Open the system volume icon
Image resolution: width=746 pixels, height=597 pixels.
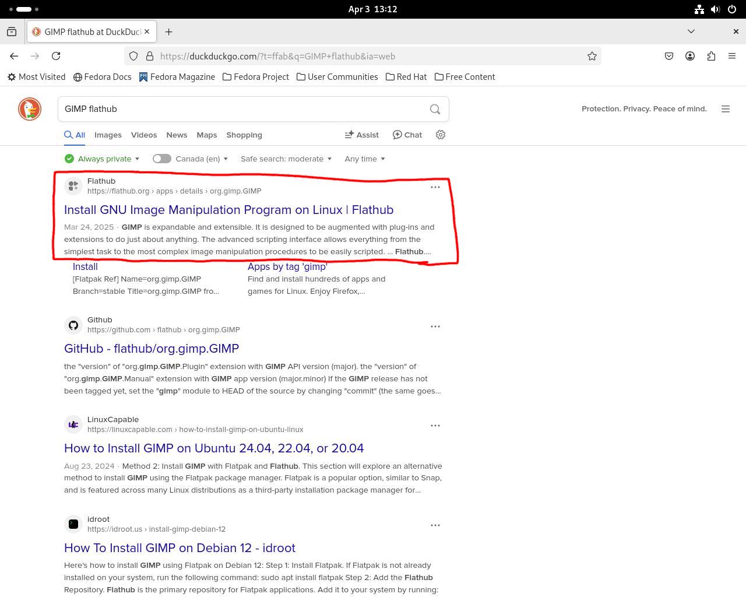coord(716,9)
